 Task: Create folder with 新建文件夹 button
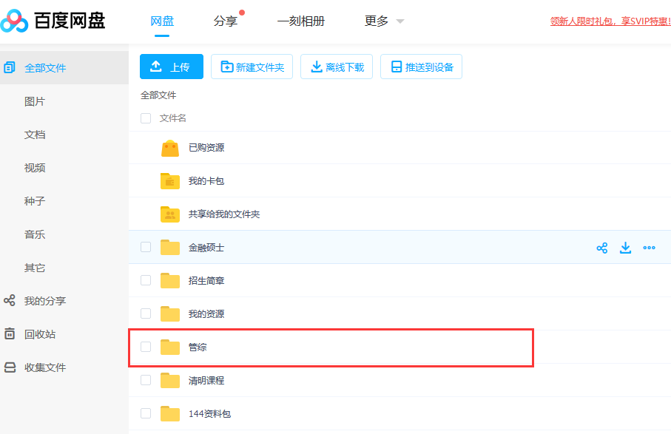point(252,66)
